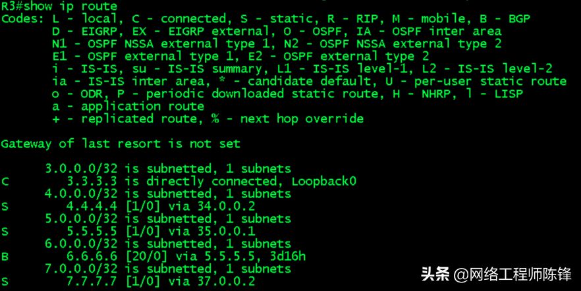This screenshot has width=581, height=291.
Task: Click the 5.0.0.0/32 is subnetted line
Action: coord(168,219)
